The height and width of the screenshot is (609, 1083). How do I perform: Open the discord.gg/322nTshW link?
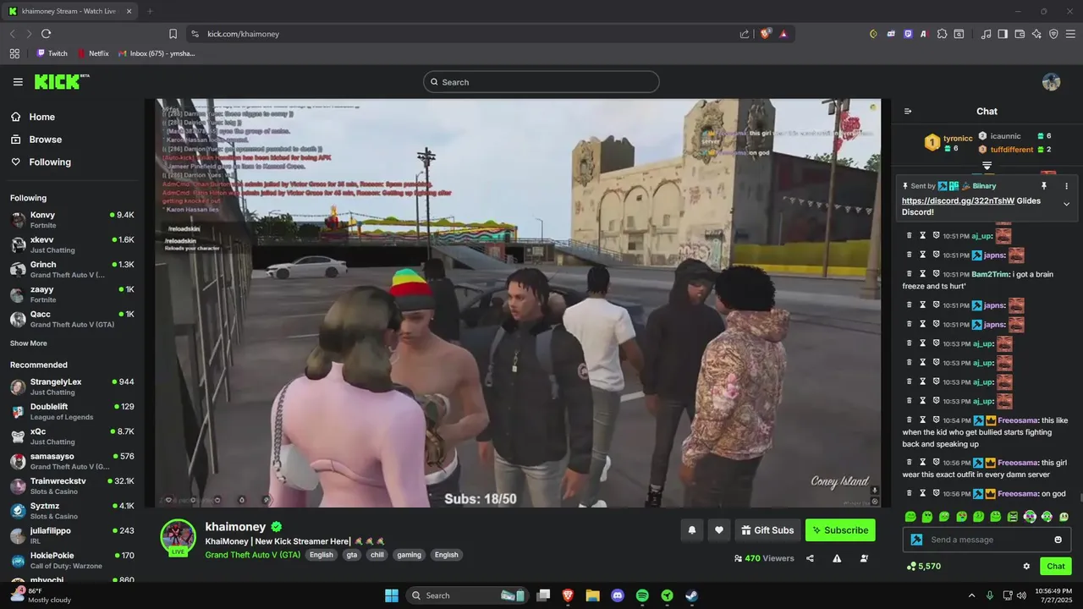958,201
